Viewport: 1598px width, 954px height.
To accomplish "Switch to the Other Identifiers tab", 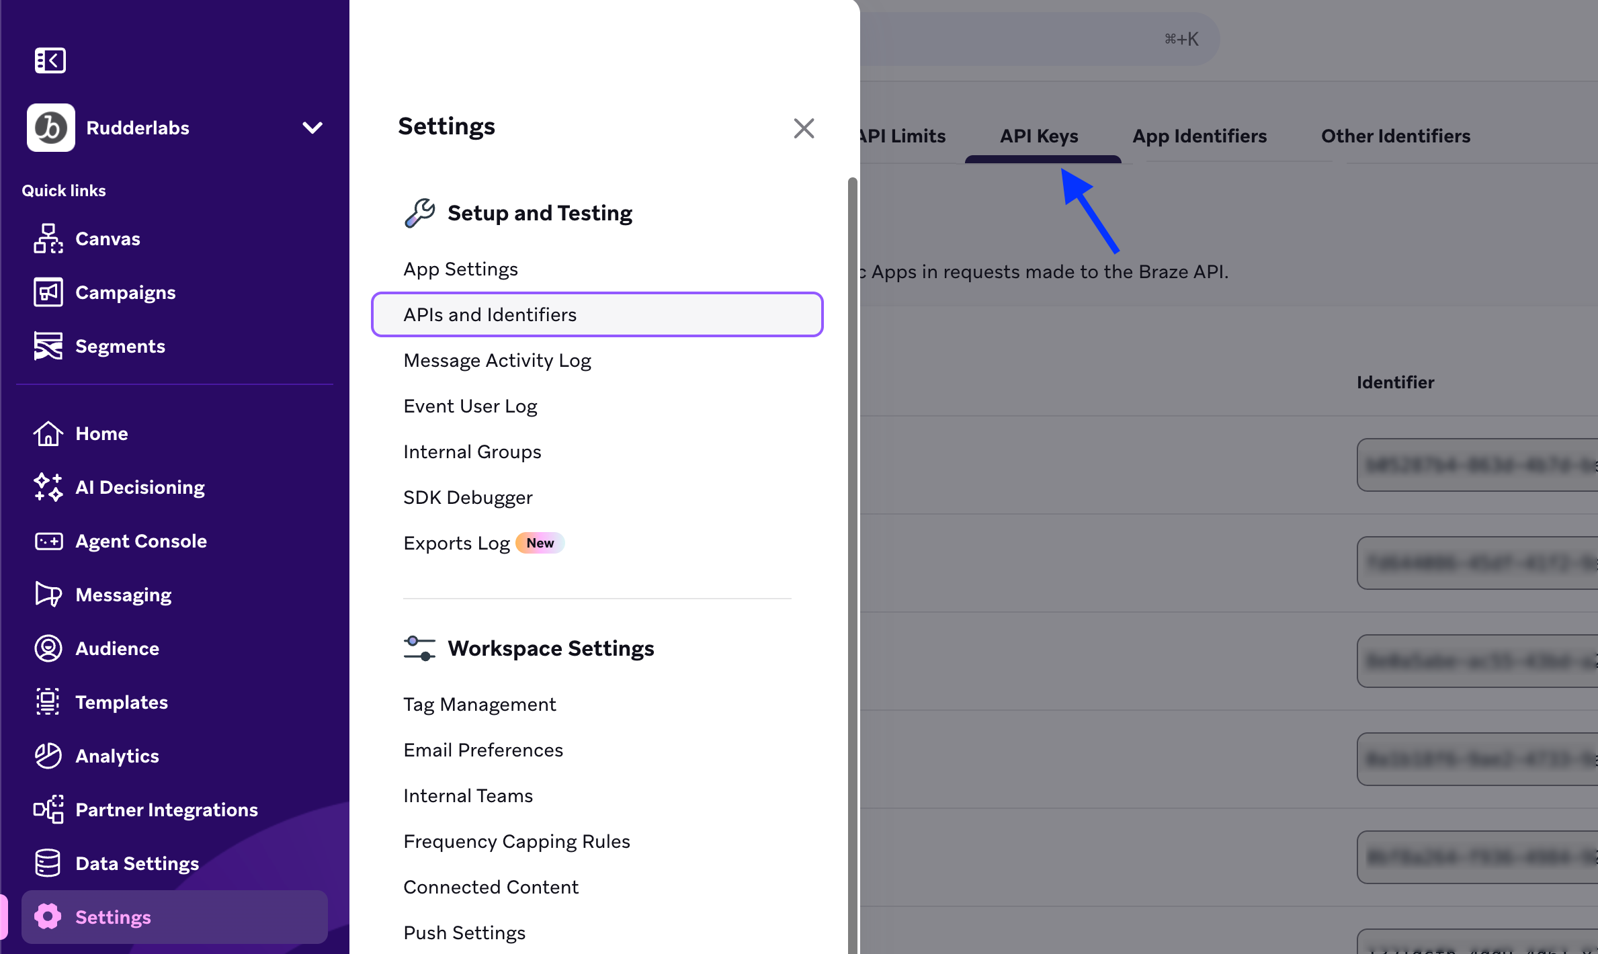I will [x=1395, y=136].
